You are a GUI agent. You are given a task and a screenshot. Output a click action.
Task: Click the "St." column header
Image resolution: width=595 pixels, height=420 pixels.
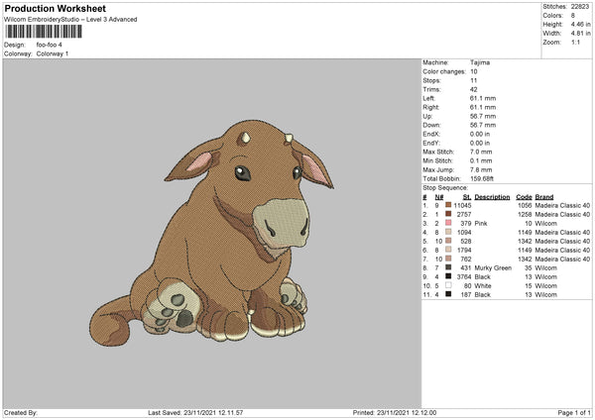[x=467, y=197]
